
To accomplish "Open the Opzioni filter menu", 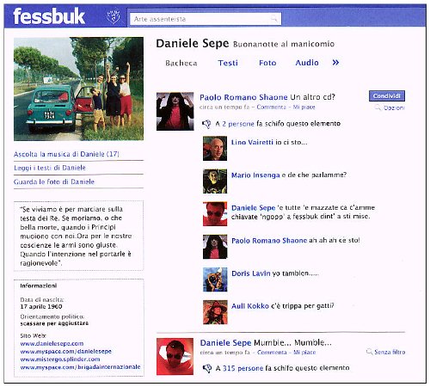I will point(395,107).
